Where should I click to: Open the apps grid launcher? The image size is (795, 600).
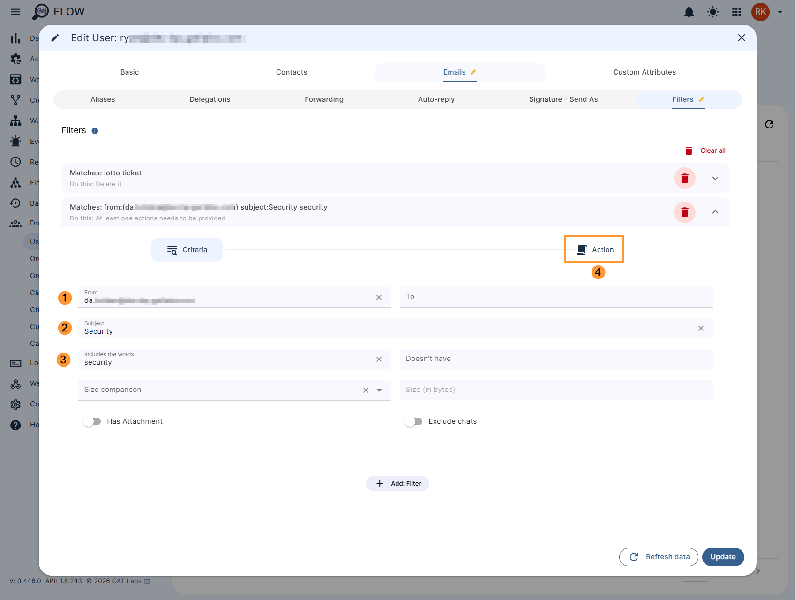[x=736, y=12]
